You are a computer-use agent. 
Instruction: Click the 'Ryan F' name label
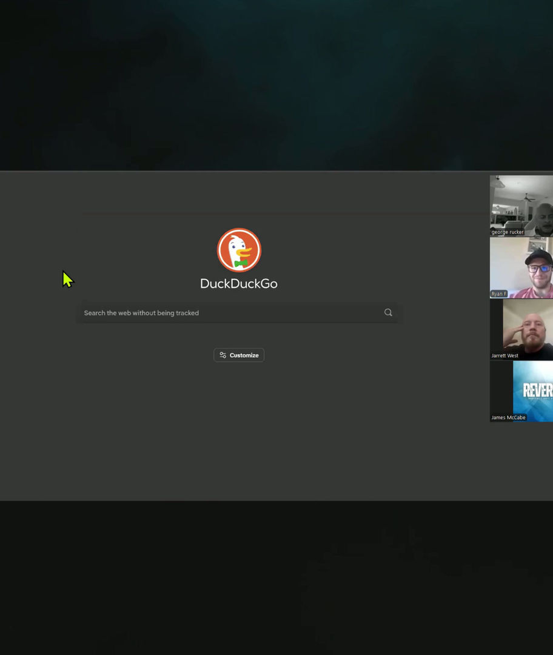tap(498, 294)
